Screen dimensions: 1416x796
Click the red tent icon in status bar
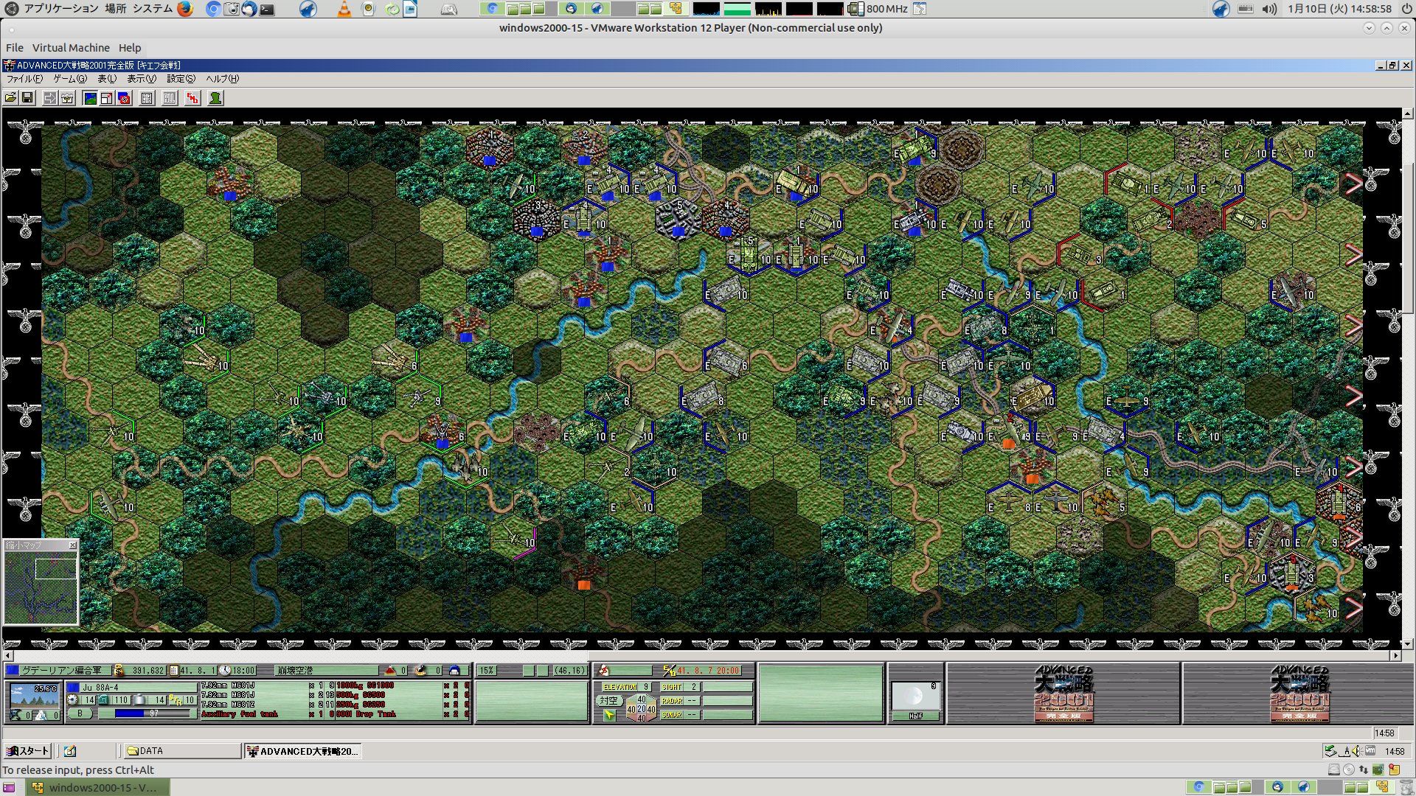coord(391,671)
